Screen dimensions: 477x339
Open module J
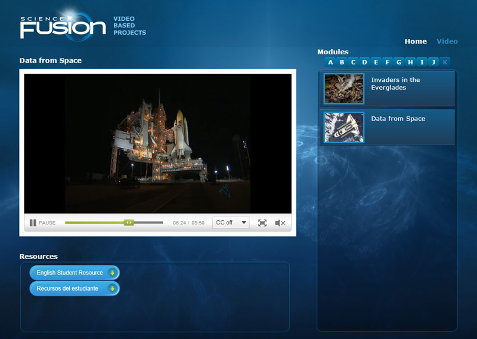[433, 62]
